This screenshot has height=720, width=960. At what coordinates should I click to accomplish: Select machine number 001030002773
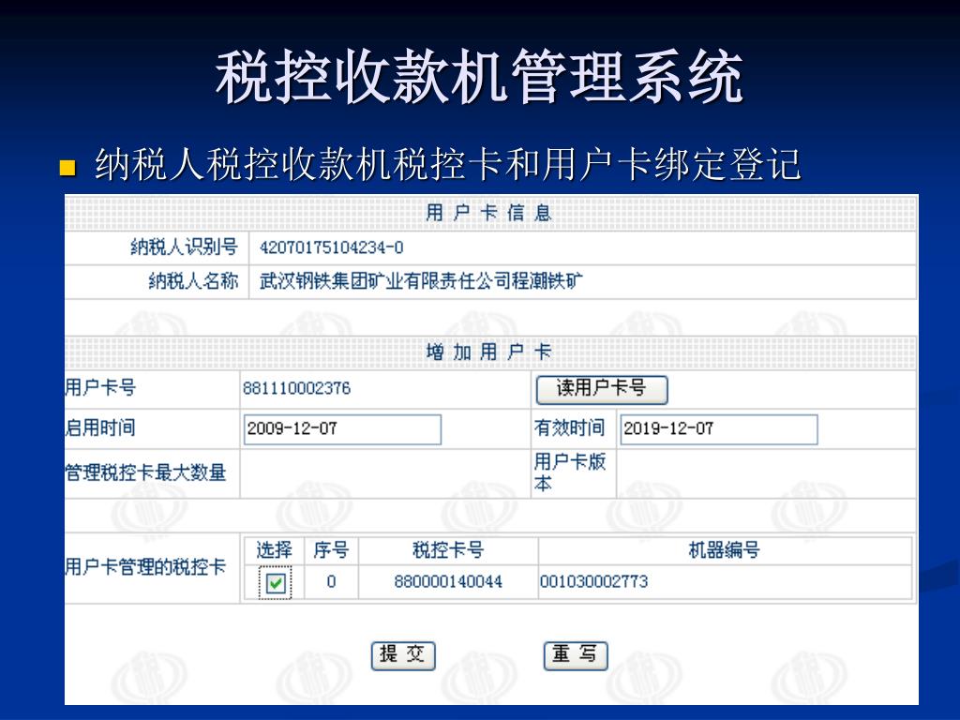[x=593, y=581]
